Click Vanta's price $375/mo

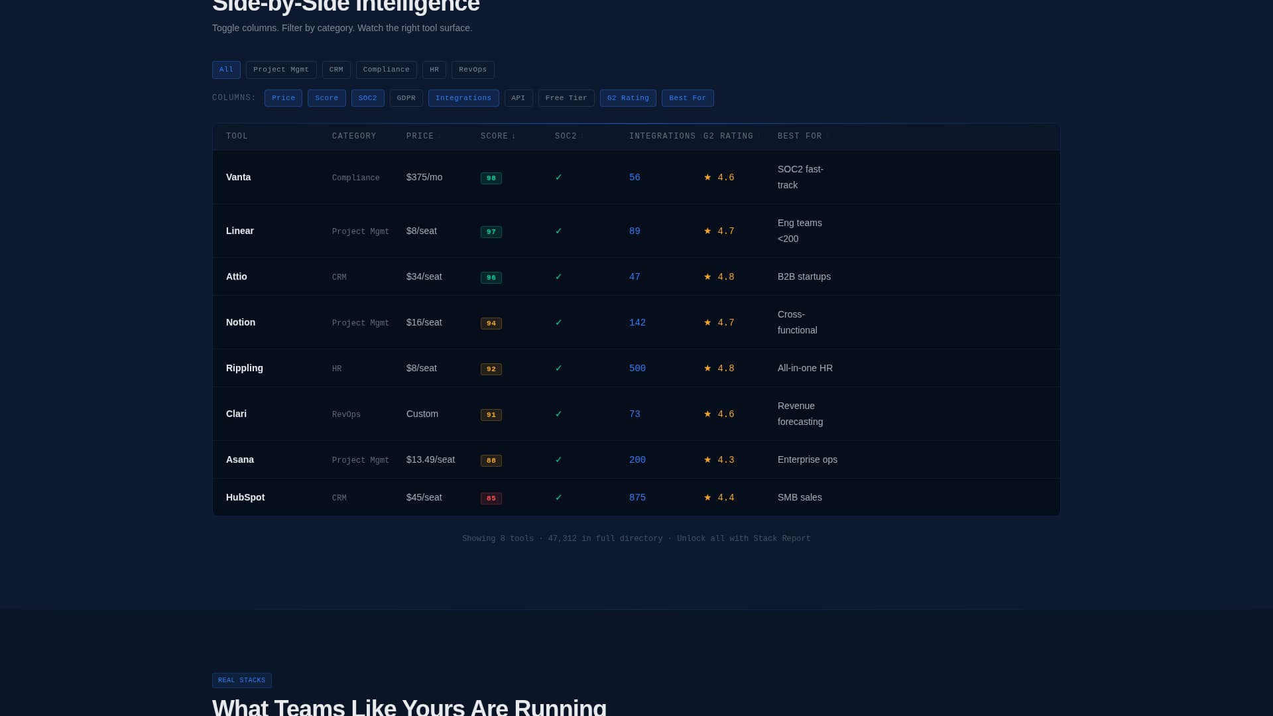pyautogui.click(x=424, y=177)
